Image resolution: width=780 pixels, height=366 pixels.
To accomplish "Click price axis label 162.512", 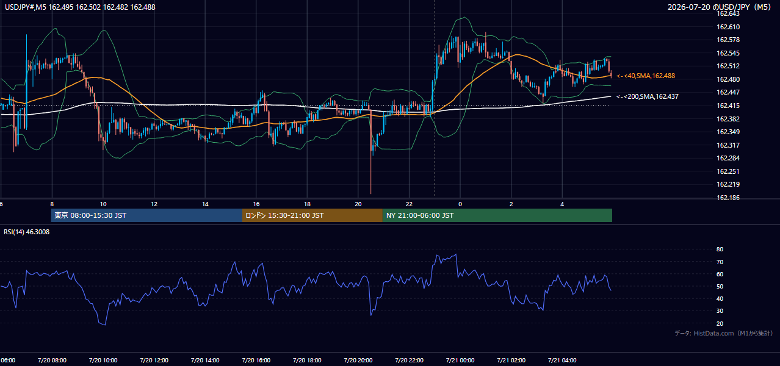I will [x=728, y=66].
